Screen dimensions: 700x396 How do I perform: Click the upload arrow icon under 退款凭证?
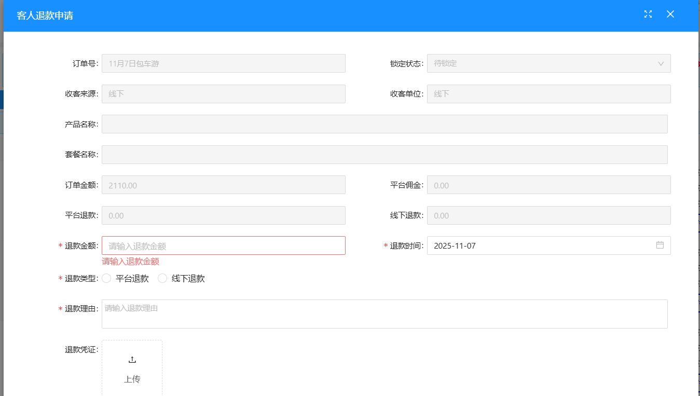(132, 360)
